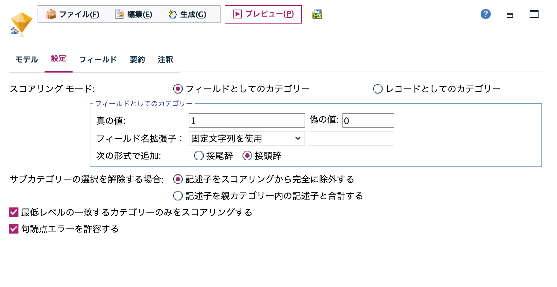Click the プレビュー(P) button
This screenshot has width=557, height=287.
pos(263,14)
